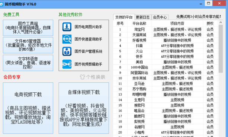Click app icon in title bar
The image size is (228, 137).
point(1,4)
